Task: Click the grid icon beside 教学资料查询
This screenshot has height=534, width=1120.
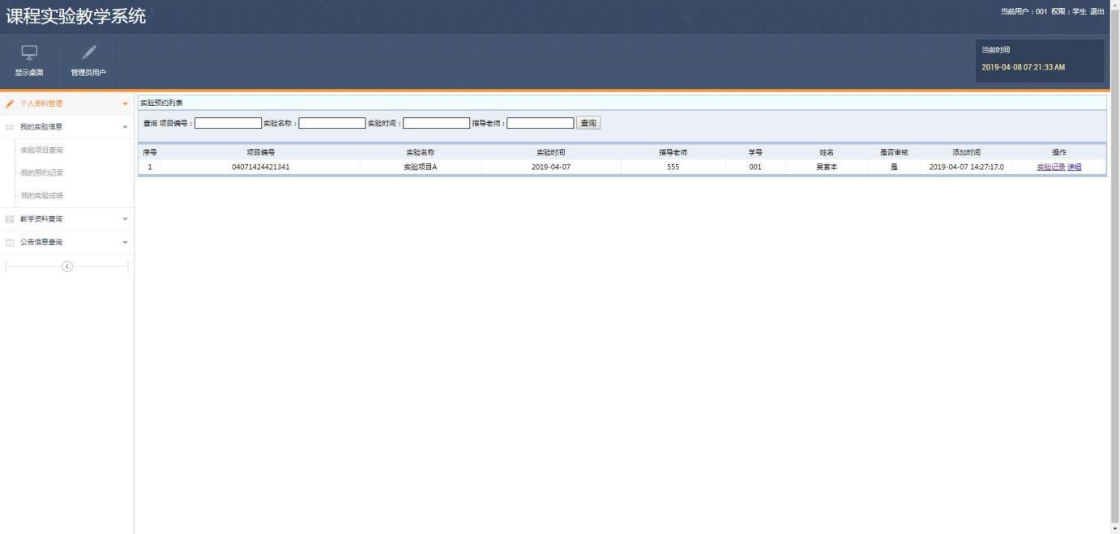Action: coord(10,219)
